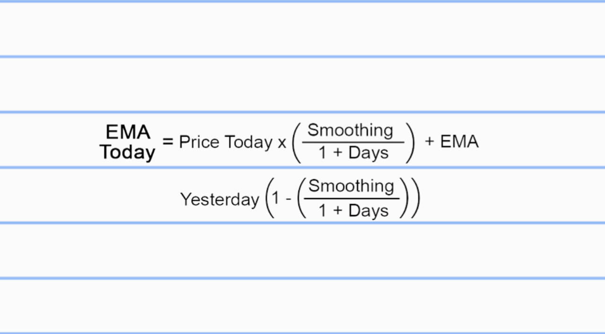The width and height of the screenshot is (605, 334).
Task: Select the equals sign after EMA Today
Action: pyautogui.click(x=168, y=141)
